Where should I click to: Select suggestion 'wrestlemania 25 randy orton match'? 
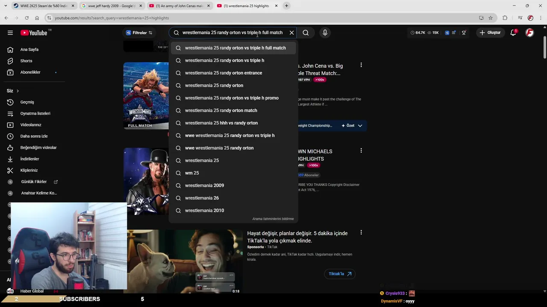click(234, 110)
